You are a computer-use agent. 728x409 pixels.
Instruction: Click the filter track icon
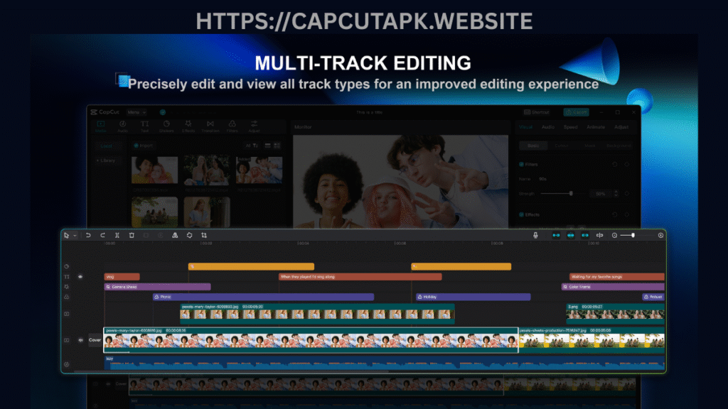pyautogui.click(x=66, y=297)
